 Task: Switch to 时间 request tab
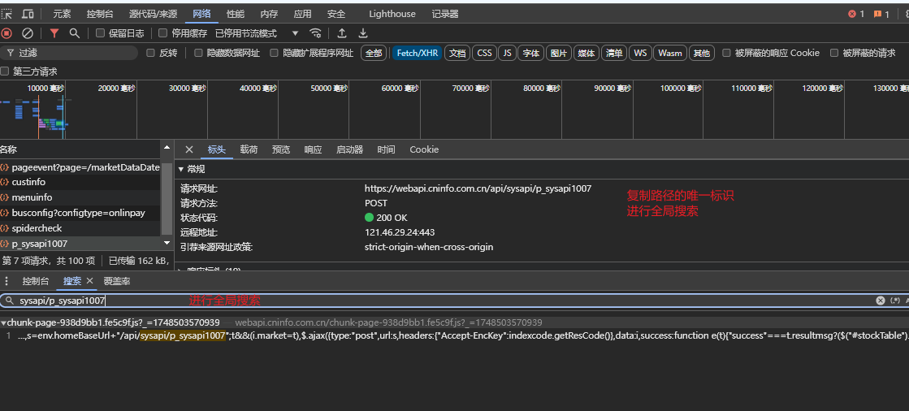(386, 149)
